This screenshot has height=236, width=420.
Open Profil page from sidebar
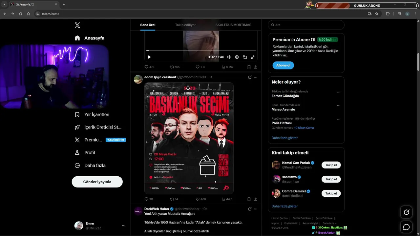[85, 152]
